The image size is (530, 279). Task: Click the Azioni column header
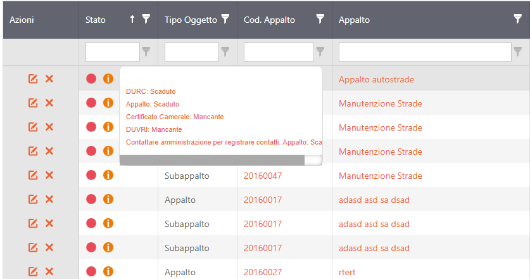point(22,20)
